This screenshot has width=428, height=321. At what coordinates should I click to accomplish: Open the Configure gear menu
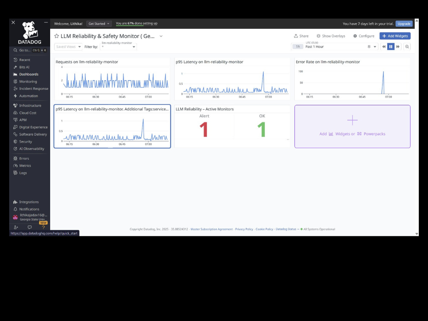coord(364,36)
